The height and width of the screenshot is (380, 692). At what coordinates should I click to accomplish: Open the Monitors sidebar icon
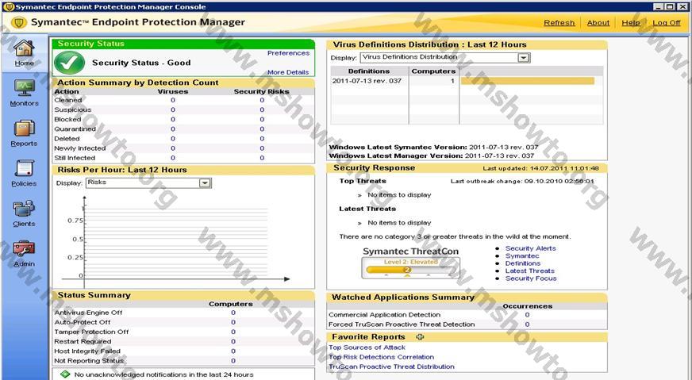pos(24,88)
